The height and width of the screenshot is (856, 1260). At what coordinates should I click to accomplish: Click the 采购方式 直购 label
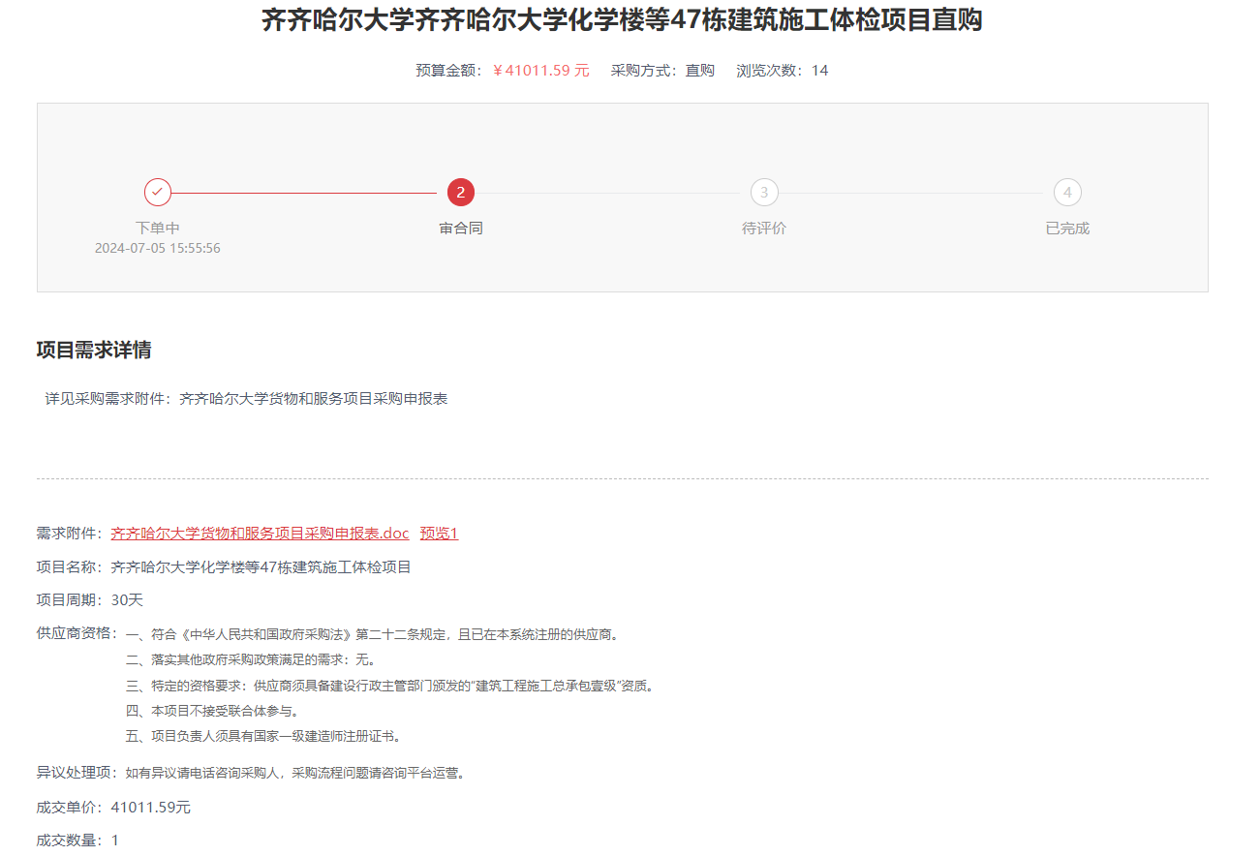662,71
